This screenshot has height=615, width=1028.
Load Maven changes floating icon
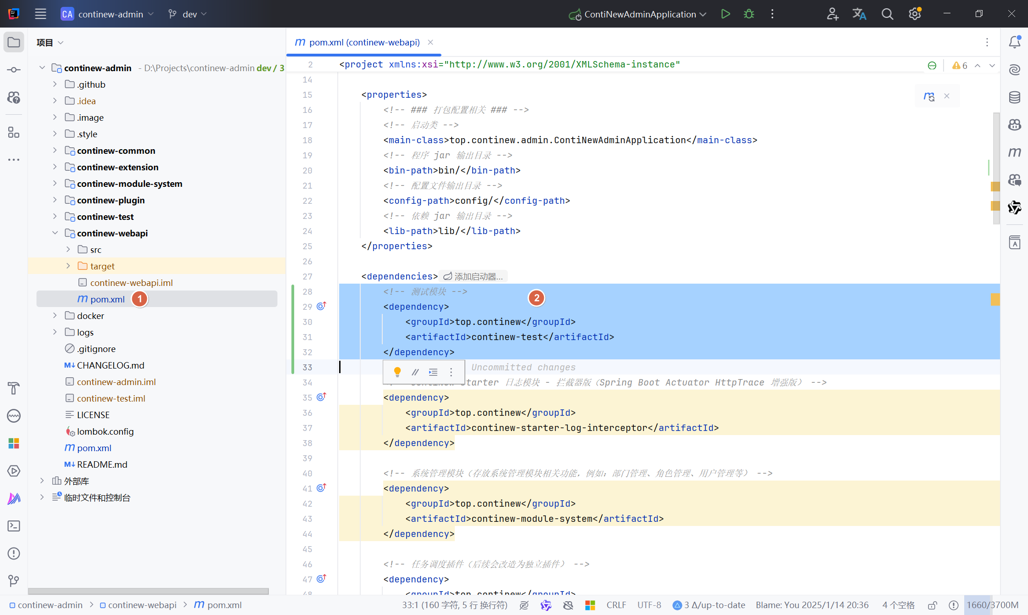click(929, 96)
